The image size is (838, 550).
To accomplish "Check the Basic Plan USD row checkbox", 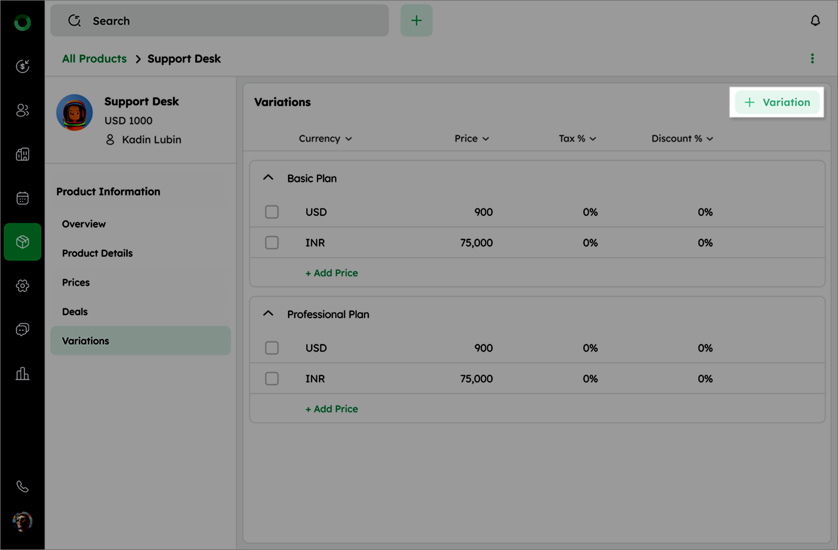I will (x=272, y=212).
